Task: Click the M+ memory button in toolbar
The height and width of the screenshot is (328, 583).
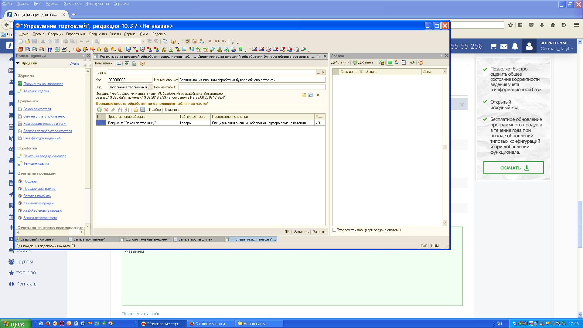Action: point(217,41)
